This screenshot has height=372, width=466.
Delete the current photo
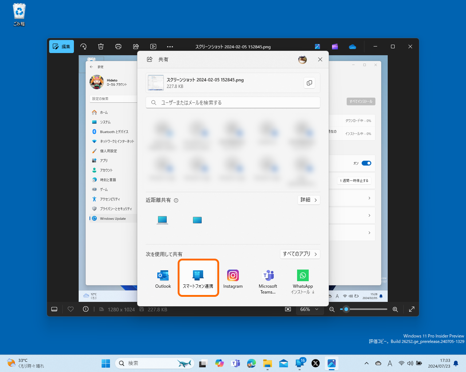click(x=100, y=46)
